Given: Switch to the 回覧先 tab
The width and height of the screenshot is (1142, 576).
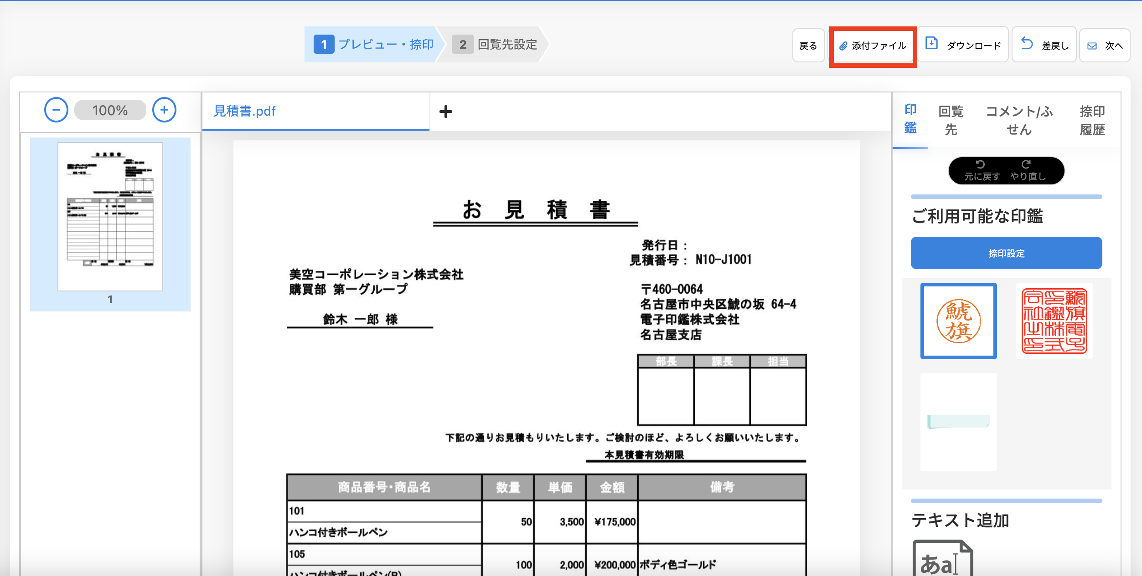Looking at the screenshot, I should click(951, 120).
